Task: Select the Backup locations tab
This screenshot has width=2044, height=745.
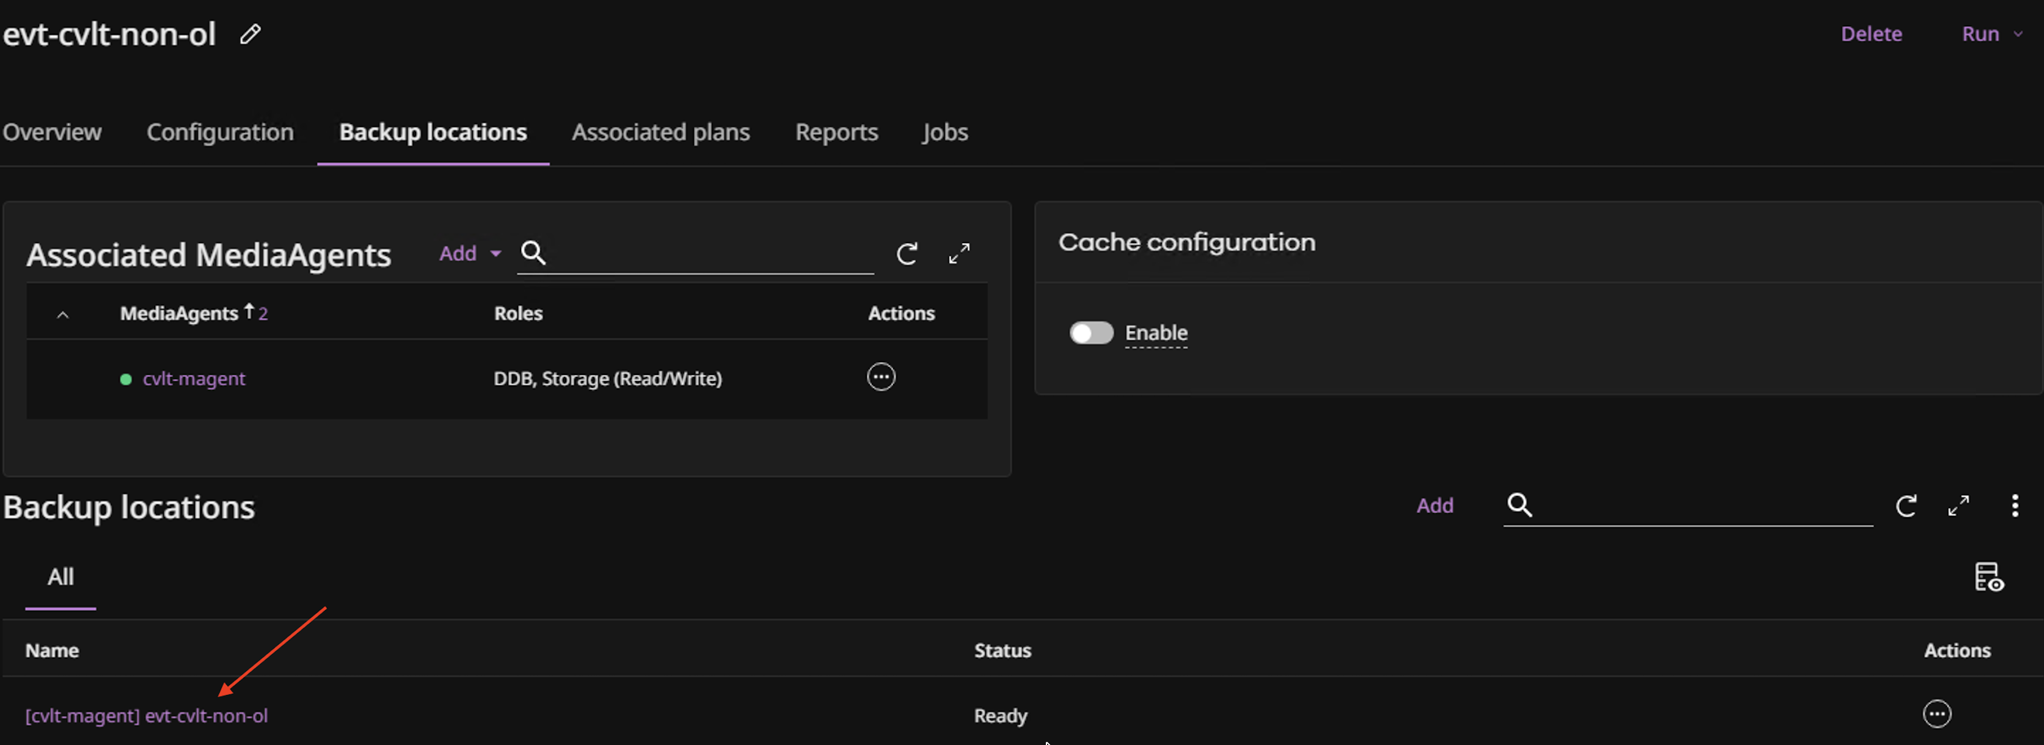Action: 433,132
